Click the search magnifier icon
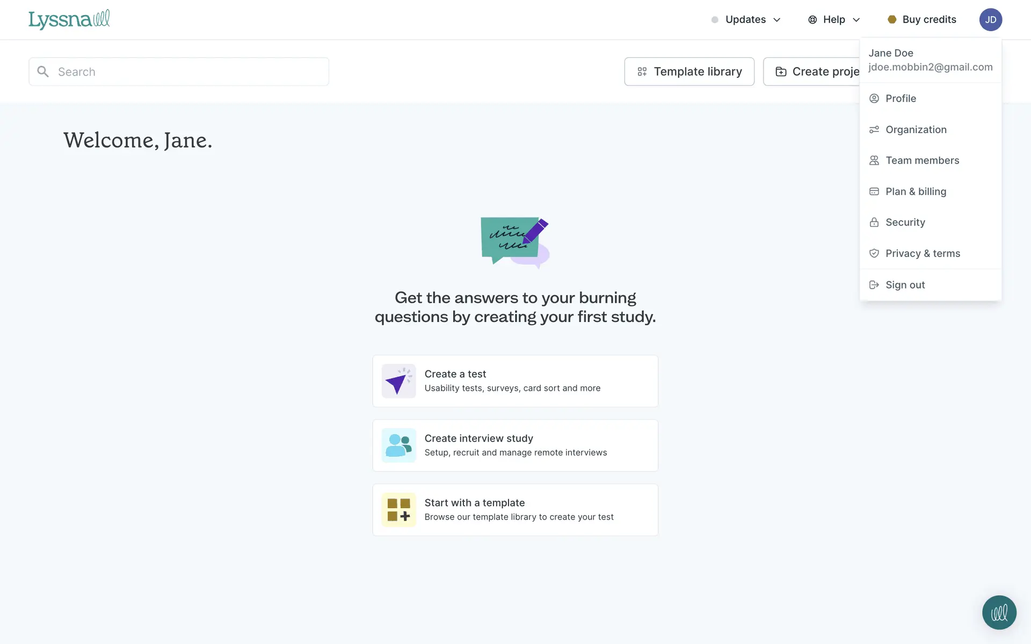 [x=43, y=71]
